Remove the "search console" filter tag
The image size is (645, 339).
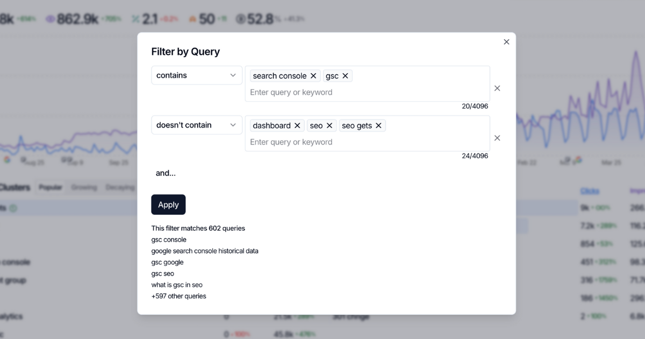click(x=313, y=75)
